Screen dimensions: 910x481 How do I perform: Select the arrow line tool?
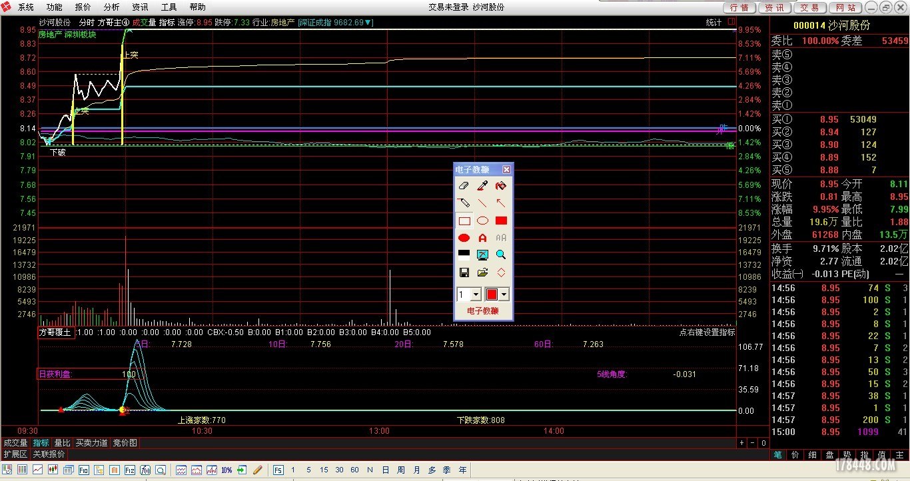pos(501,203)
